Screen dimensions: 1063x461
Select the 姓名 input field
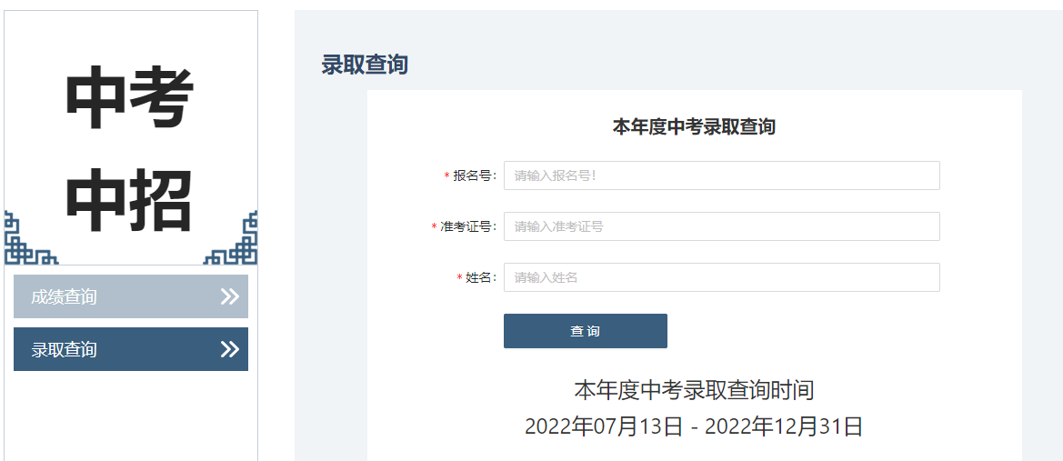coord(721,277)
